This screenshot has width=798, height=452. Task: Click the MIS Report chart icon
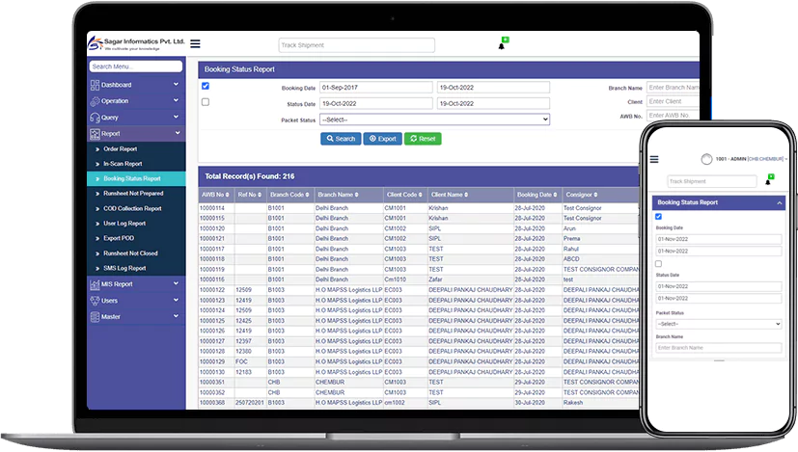pos(95,284)
